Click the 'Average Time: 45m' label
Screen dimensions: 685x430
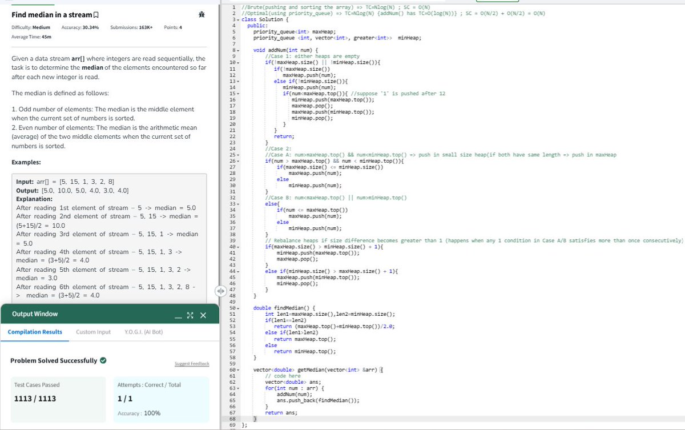click(31, 37)
